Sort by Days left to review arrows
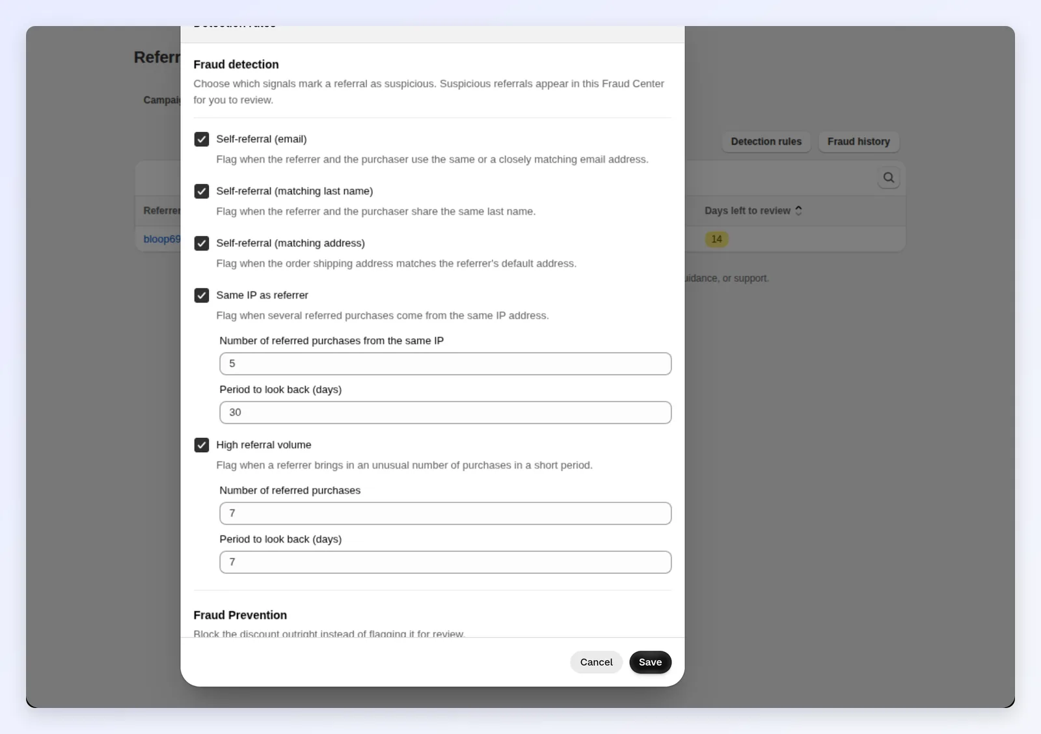Viewport: 1041px width, 734px height. click(x=798, y=211)
